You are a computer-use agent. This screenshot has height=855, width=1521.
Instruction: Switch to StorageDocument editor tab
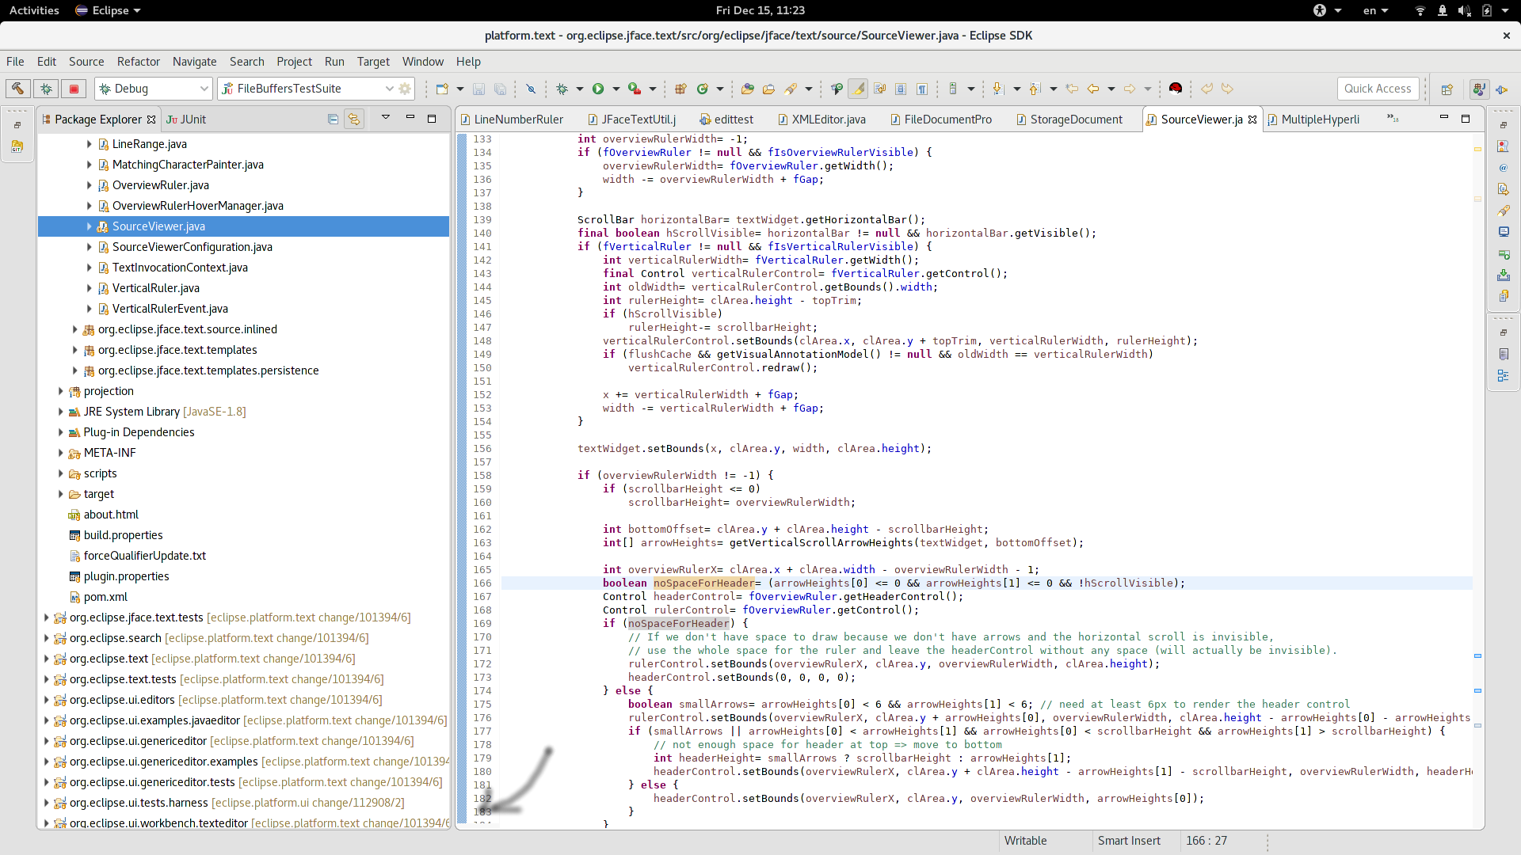1069,120
